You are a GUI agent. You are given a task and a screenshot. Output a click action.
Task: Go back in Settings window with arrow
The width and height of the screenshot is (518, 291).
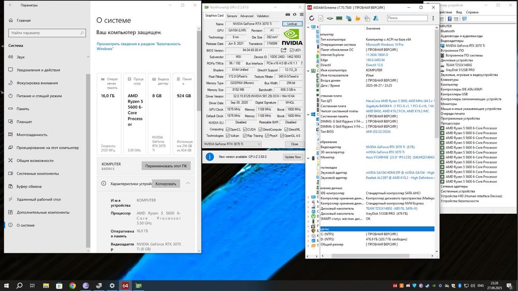coord(10,5)
